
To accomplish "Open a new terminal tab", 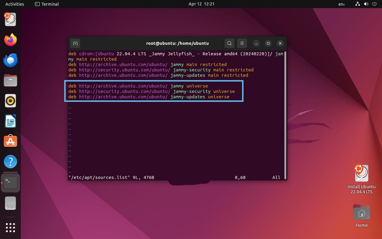I will pyautogui.click(x=75, y=43).
